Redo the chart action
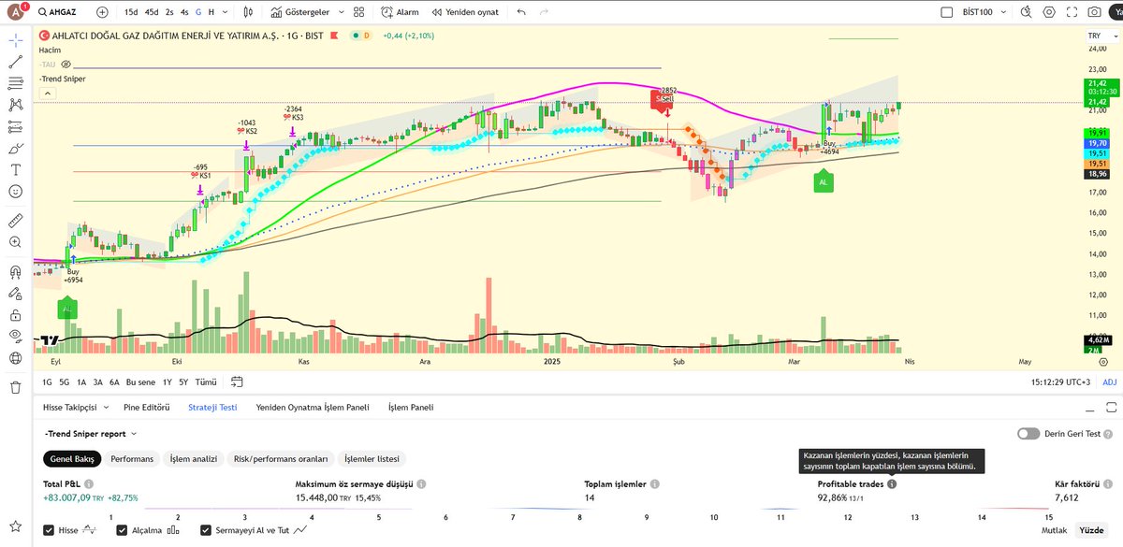This screenshot has width=1123, height=547. point(545,12)
